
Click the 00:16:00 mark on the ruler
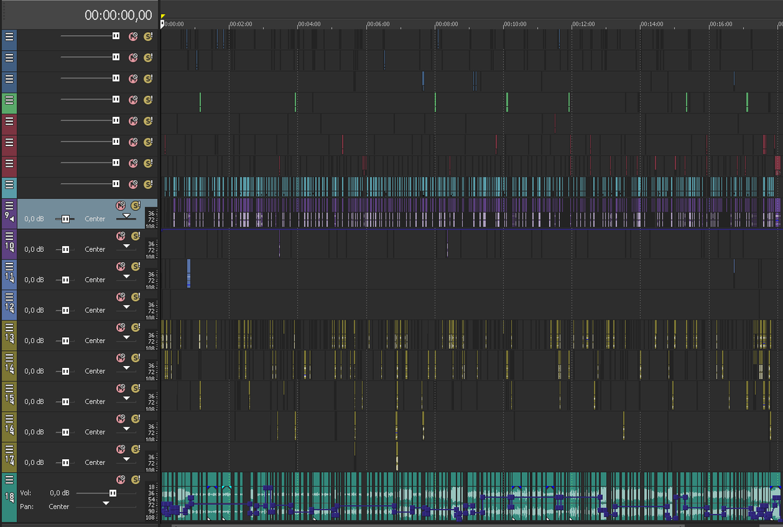[x=721, y=24]
